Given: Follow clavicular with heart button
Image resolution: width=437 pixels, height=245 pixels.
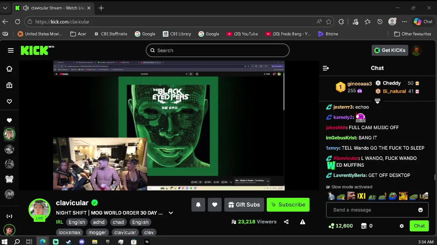Looking at the screenshot, I should click(214, 205).
